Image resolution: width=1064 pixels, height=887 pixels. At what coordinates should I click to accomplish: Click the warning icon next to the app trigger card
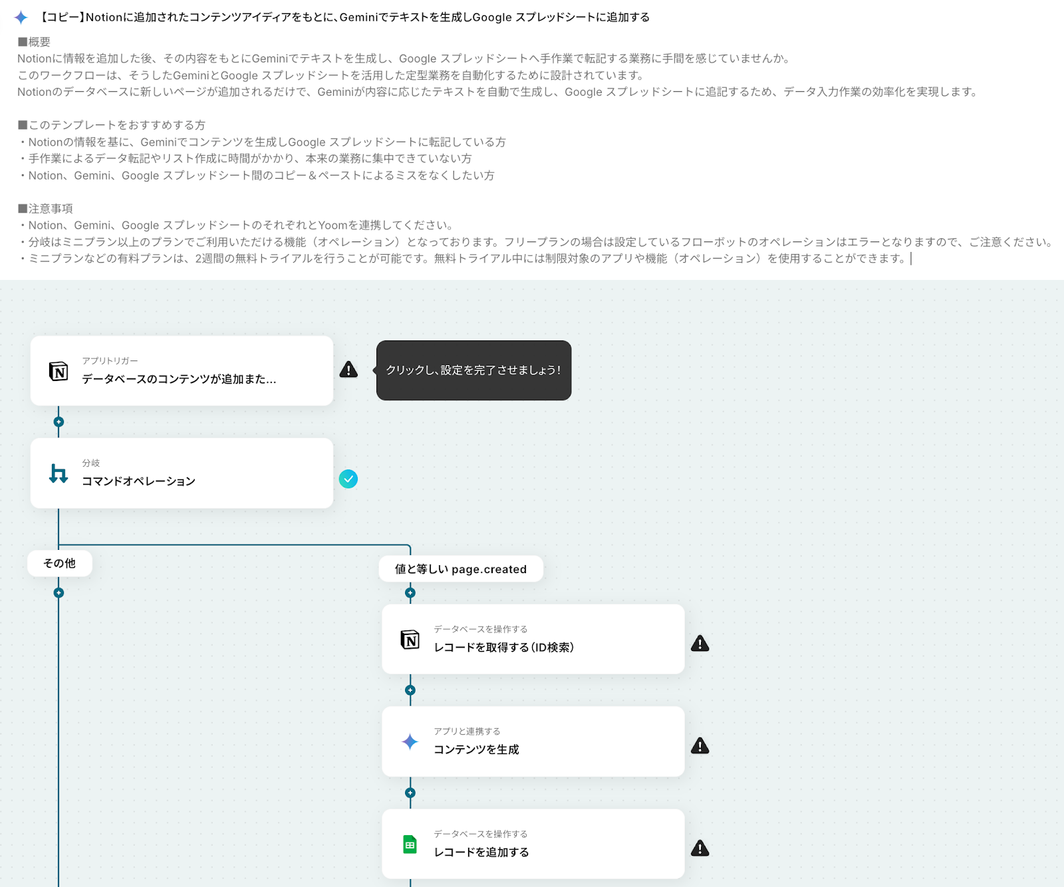pos(348,370)
